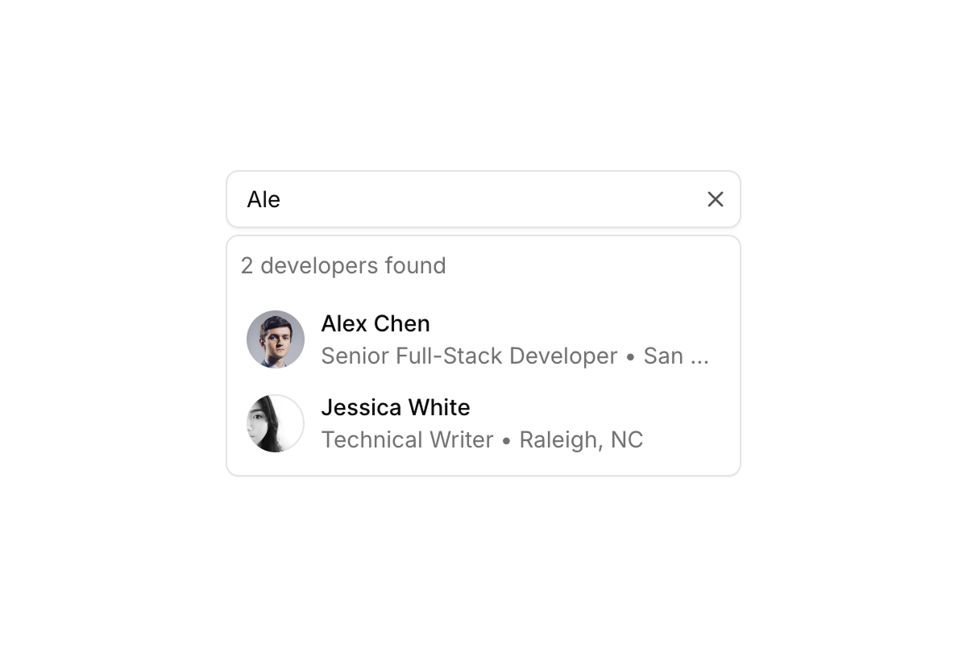Click the "Technical Writer" role text

tap(407, 439)
